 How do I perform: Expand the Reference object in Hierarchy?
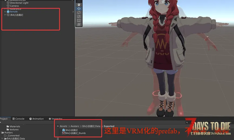pyautogui.click(x=5, y=9)
